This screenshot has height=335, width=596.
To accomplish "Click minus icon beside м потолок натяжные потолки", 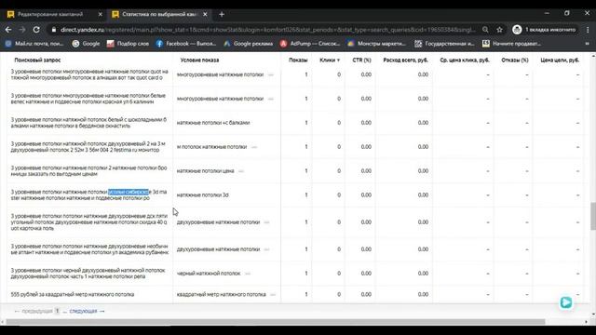I will tap(254, 147).
